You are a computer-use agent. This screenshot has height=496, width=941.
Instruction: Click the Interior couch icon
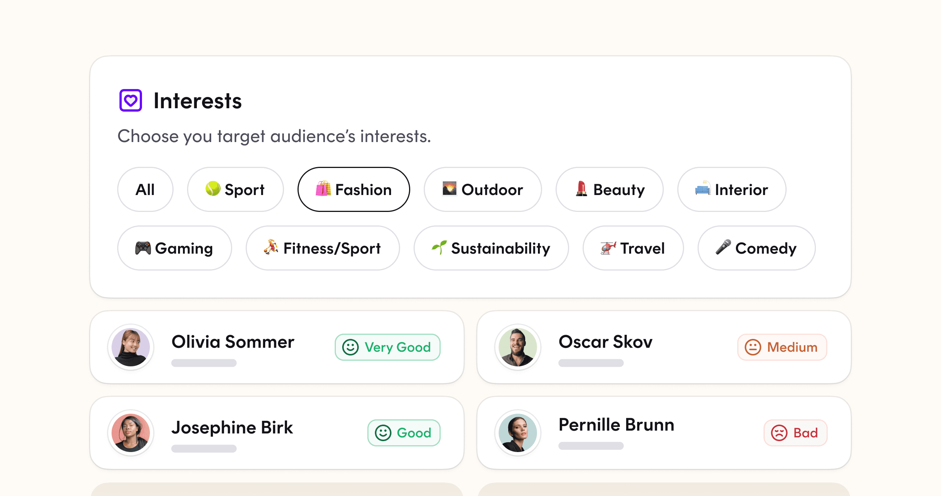tap(702, 189)
